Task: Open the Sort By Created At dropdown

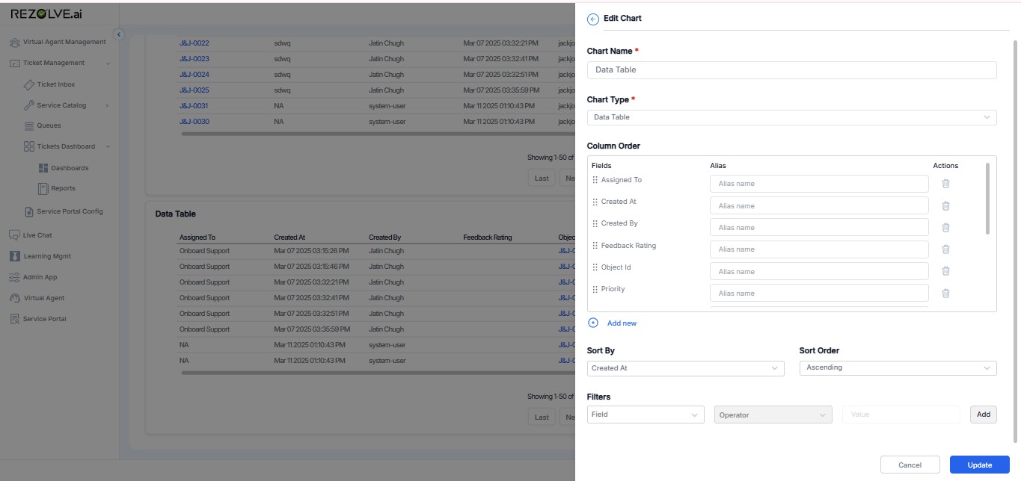Action: pyautogui.click(x=685, y=368)
